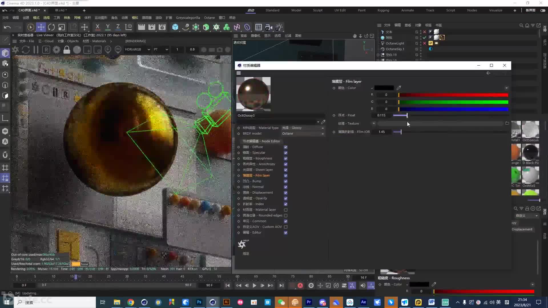Open the Material type Glossy dropdown
The image size is (548, 308).
click(x=303, y=128)
